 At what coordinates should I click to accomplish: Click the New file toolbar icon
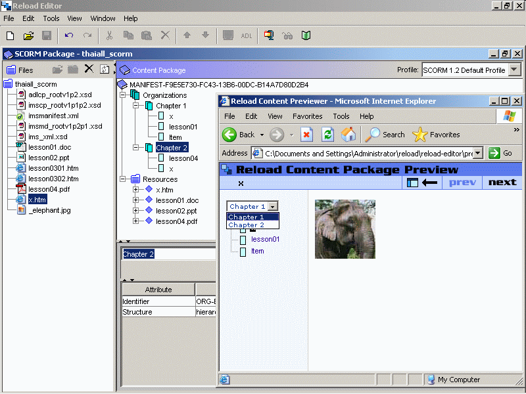click(x=10, y=35)
